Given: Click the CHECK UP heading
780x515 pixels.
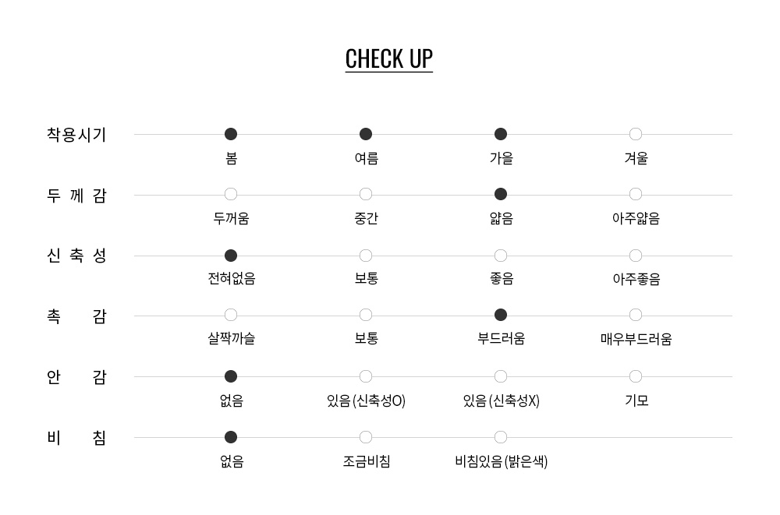Looking at the screenshot, I should pos(389,59).
